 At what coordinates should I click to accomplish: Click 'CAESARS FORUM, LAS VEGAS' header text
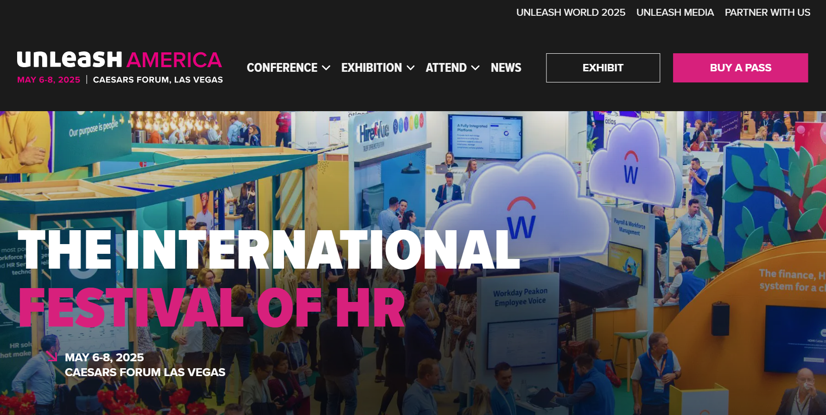tap(158, 80)
